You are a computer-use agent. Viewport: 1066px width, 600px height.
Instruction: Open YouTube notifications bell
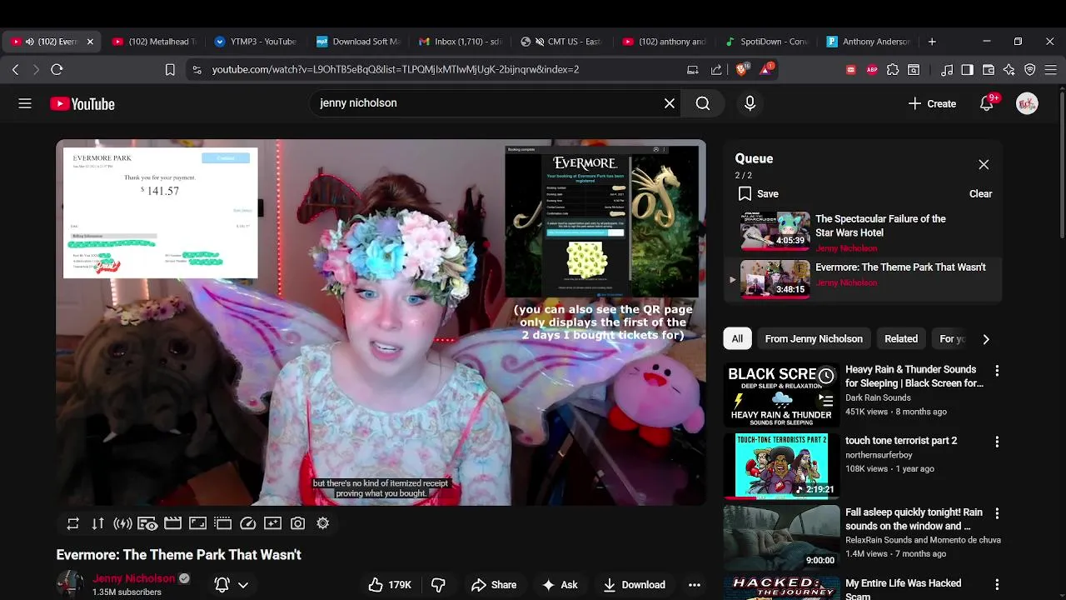987,104
